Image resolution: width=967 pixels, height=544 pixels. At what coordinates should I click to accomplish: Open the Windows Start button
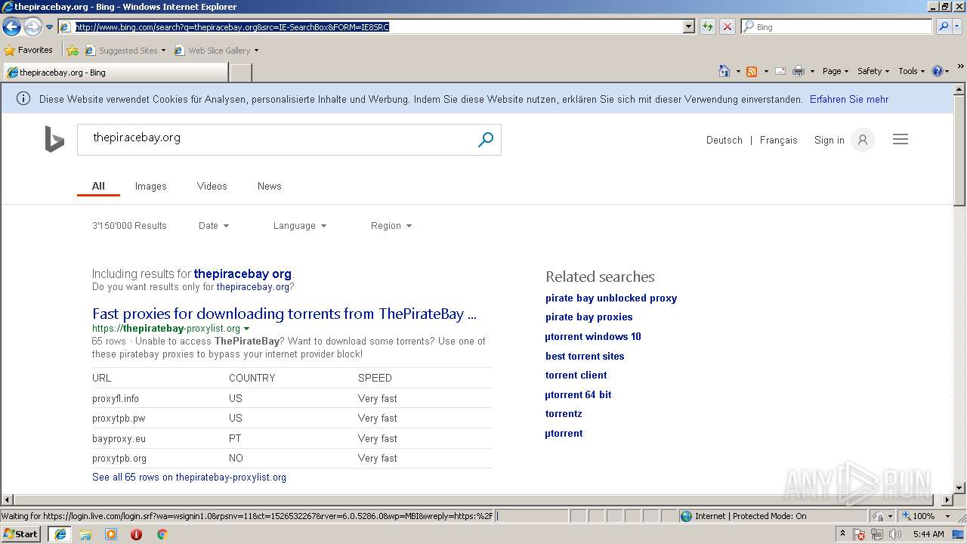[21, 533]
